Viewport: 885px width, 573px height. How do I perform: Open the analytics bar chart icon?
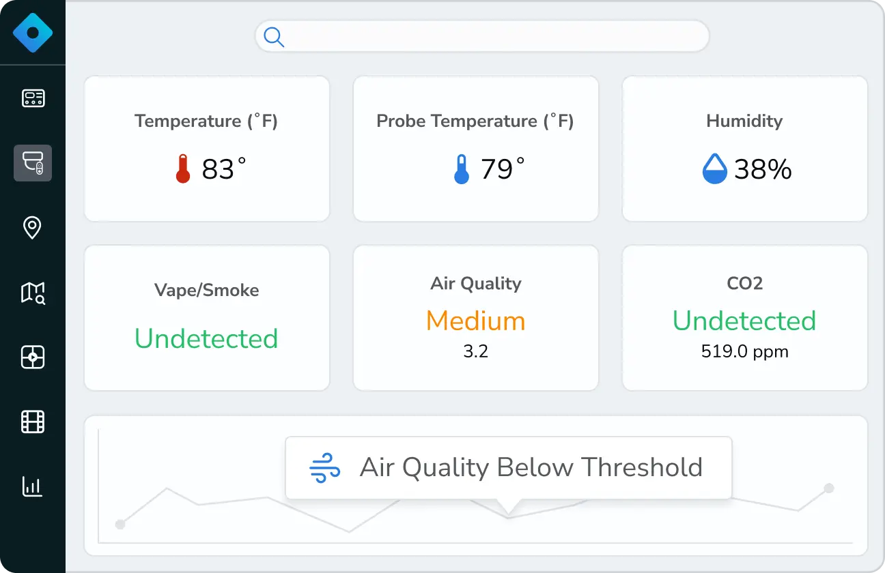pos(33,486)
